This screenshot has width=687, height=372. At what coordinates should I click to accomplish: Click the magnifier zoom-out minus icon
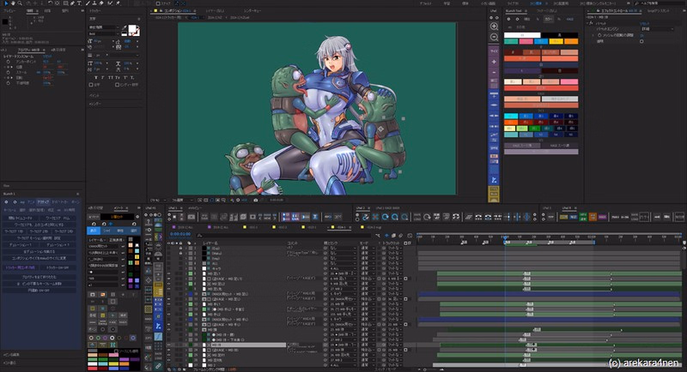click(494, 38)
